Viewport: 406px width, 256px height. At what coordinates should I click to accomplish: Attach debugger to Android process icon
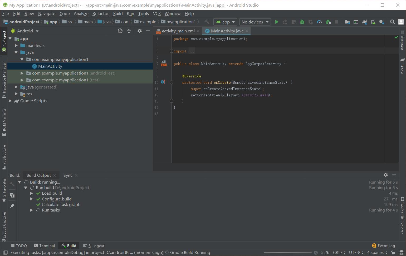(328, 22)
